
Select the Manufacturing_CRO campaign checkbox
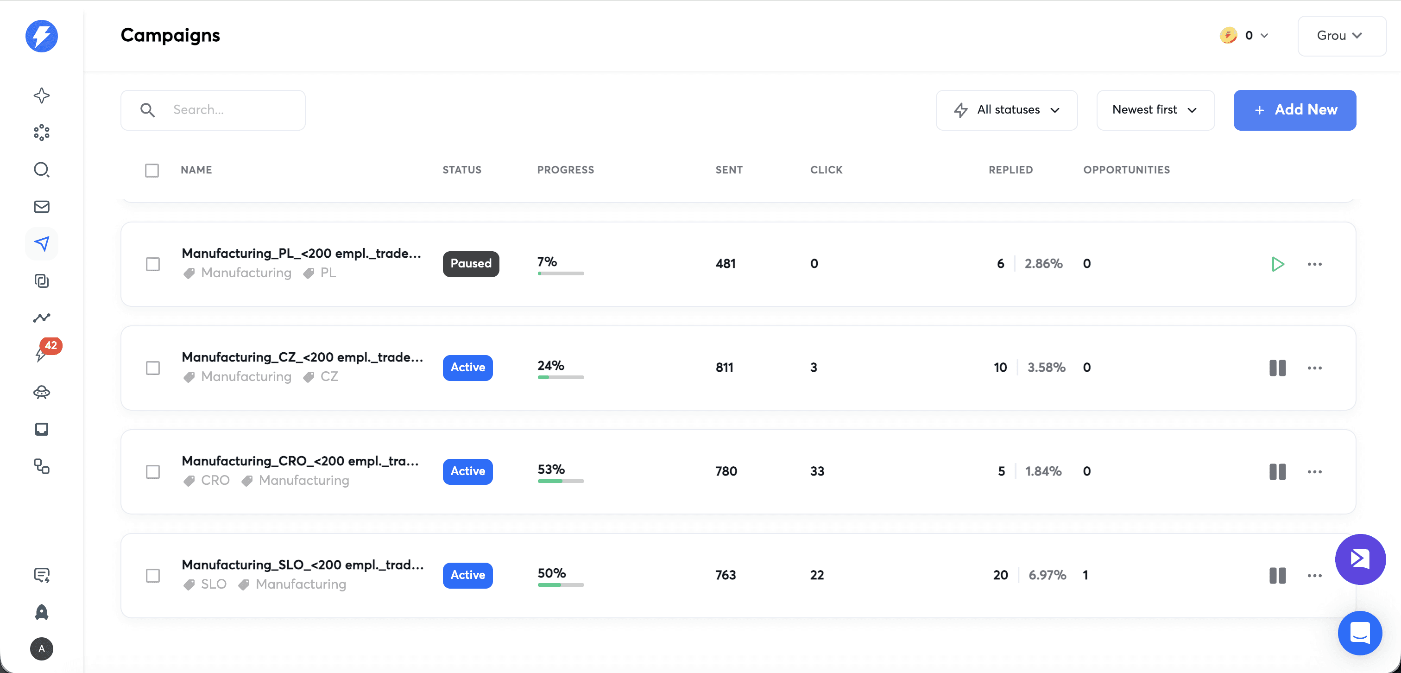(153, 472)
